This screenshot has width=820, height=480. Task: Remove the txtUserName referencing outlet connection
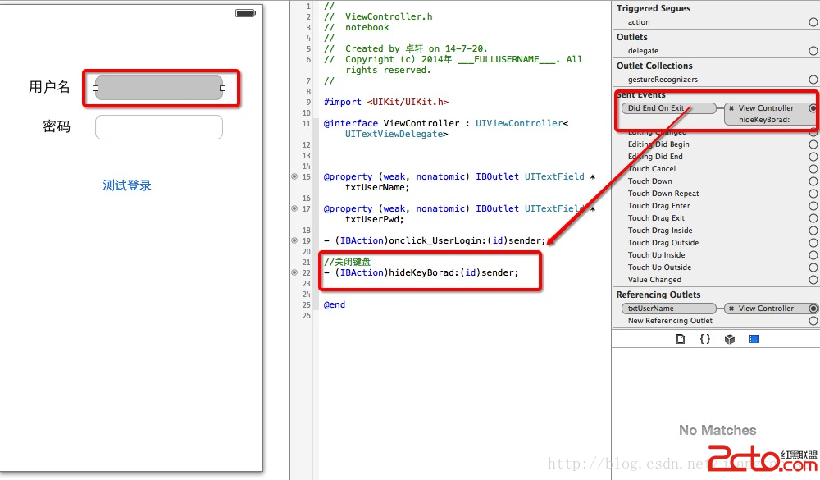point(731,309)
